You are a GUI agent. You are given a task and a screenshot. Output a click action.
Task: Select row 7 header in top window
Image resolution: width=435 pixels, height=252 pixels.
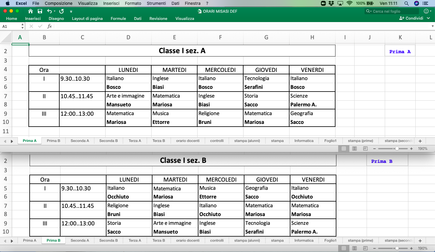[5, 96]
